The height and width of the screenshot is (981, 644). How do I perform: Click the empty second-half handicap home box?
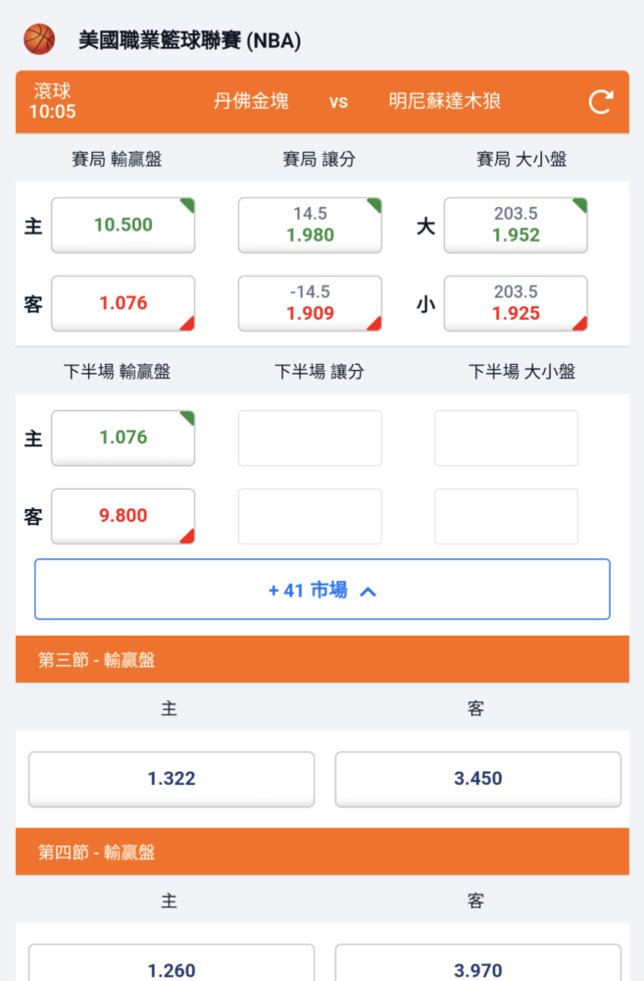click(310, 438)
